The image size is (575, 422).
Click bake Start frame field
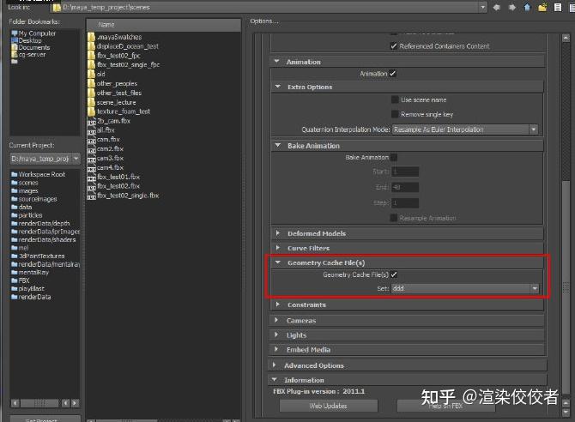pos(405,172)
